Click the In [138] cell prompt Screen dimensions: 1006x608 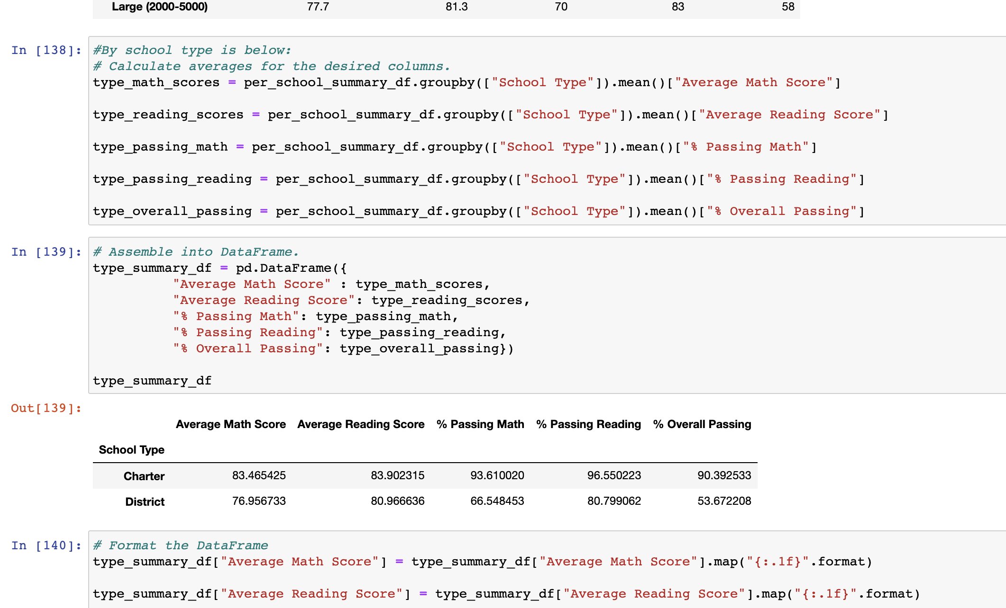click(45, 50)
